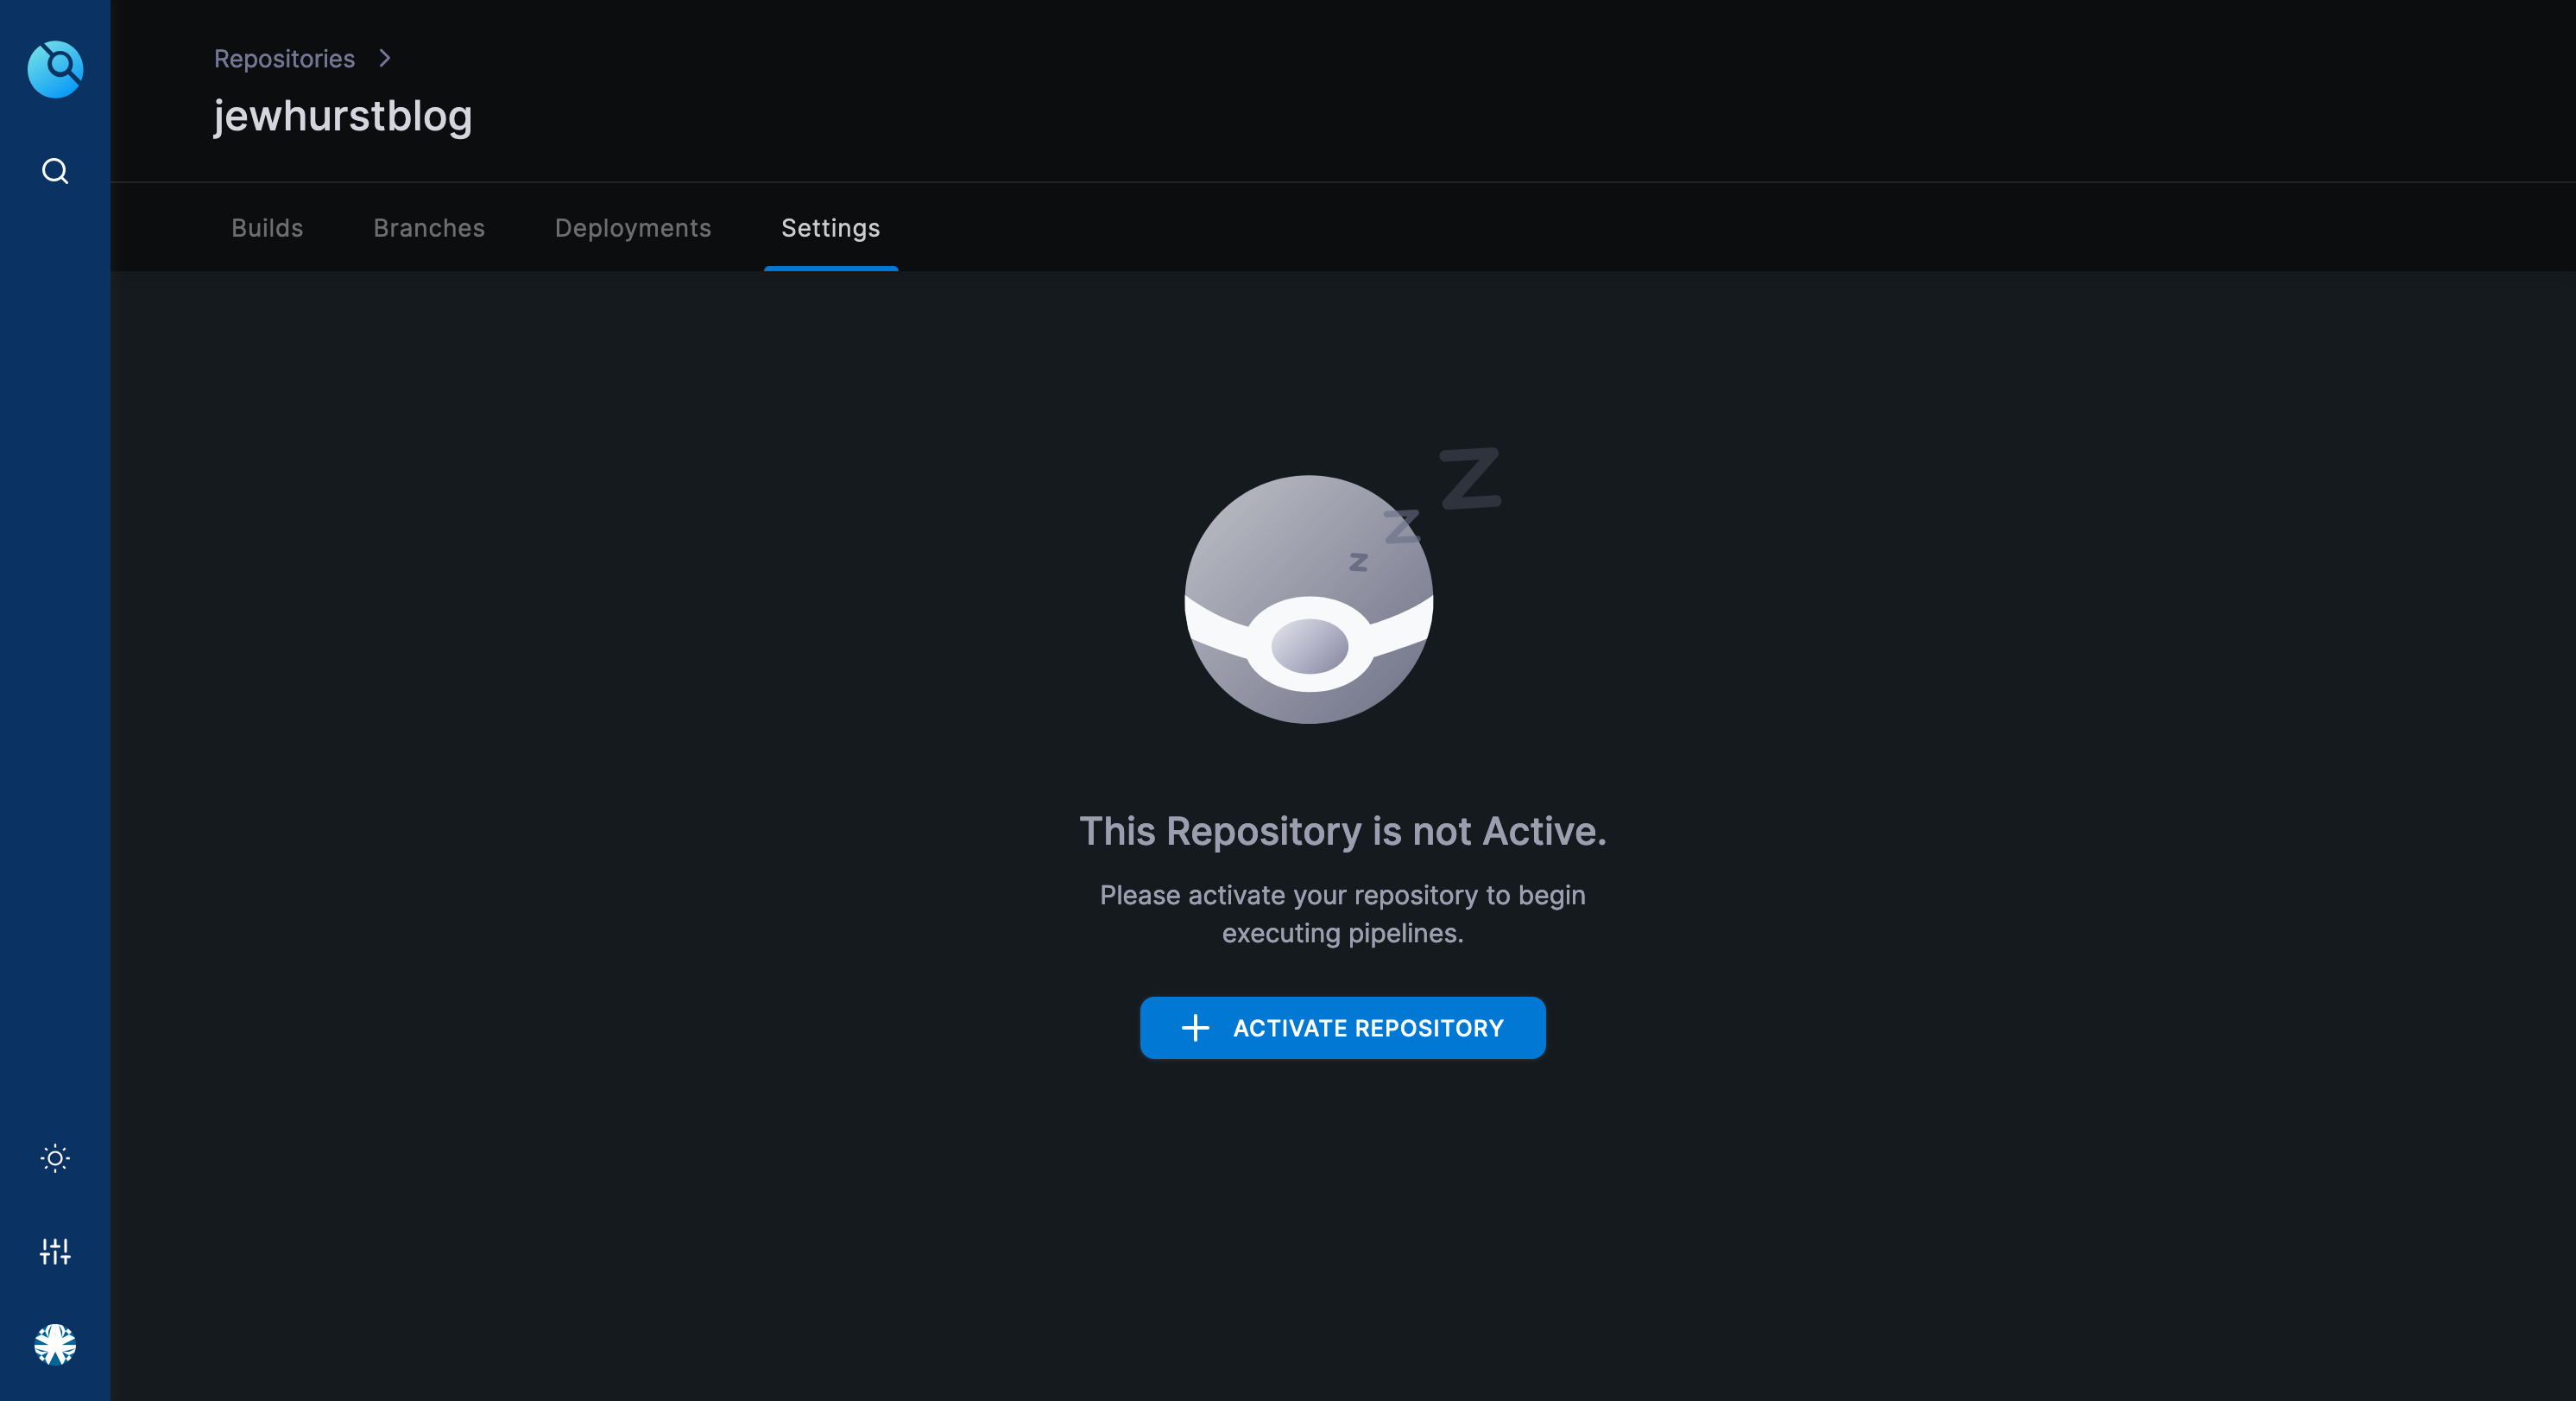Open the Deployments tab
Viewport: 2576px width, 1401px height.
(x=633, y=228)
